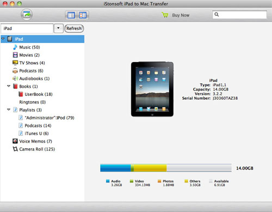Viewport: 272px width, 212px height.
Task: Select Books (1) tree row
Action: coord(28,86)
